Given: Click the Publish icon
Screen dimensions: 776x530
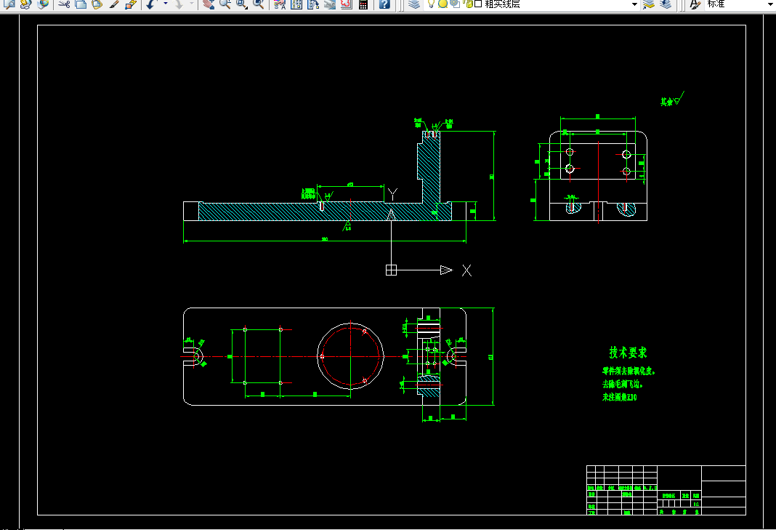Looking at the screenshot, I should (26, 4).
